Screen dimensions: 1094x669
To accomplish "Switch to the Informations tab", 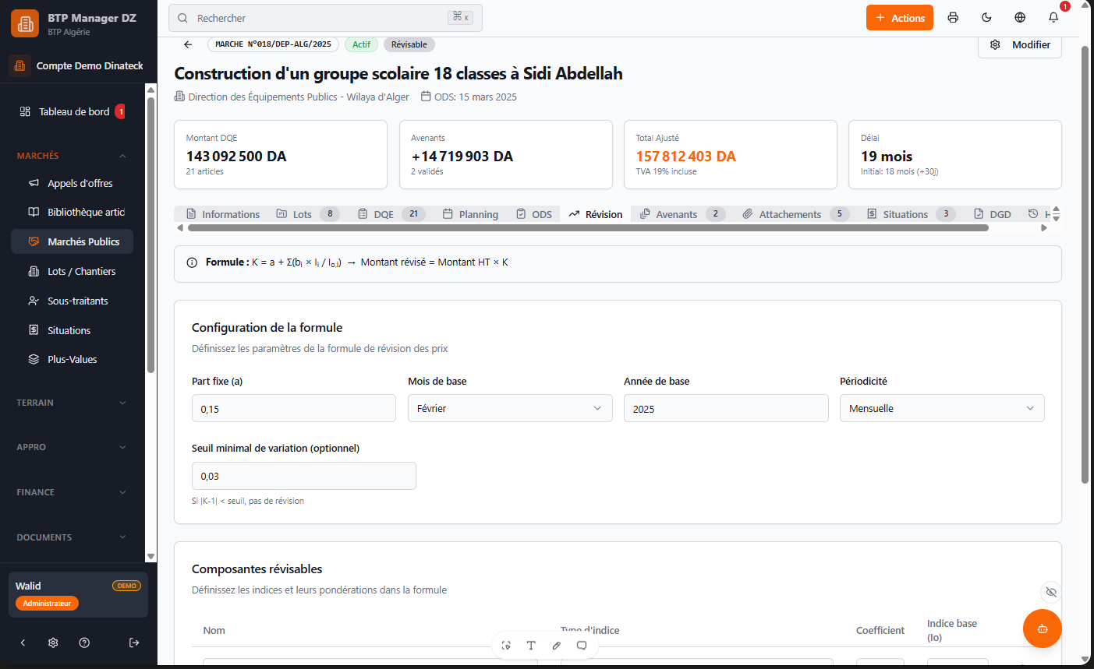I will tap(223, 214).
